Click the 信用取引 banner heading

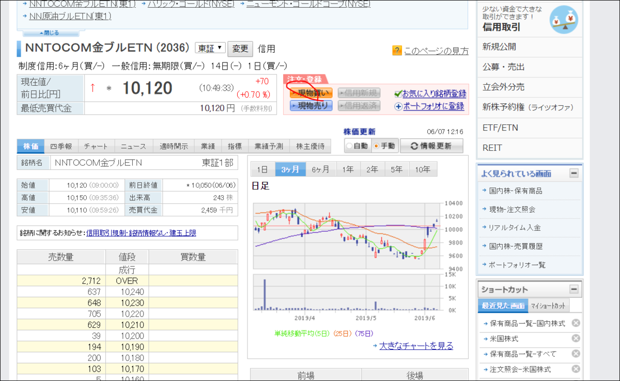click(502, 27)
